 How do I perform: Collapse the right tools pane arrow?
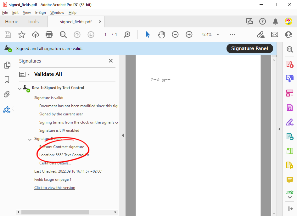[x=279, y=129]
